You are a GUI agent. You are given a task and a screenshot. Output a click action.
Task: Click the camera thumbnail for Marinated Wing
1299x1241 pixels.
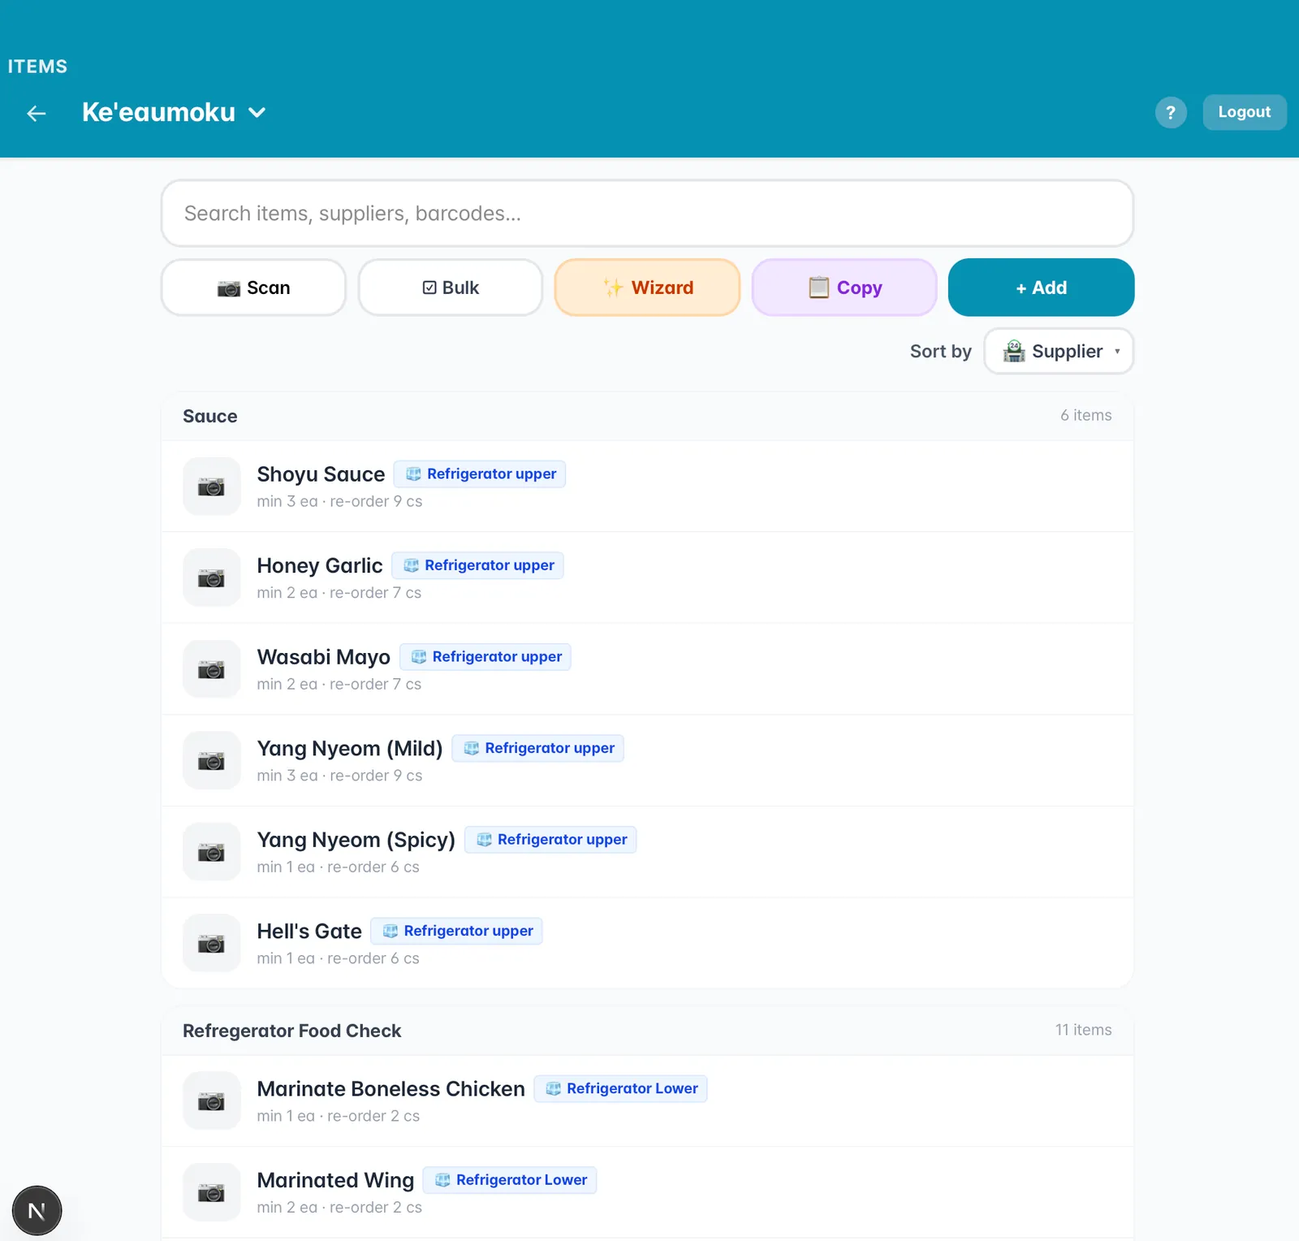[212, 1192]
